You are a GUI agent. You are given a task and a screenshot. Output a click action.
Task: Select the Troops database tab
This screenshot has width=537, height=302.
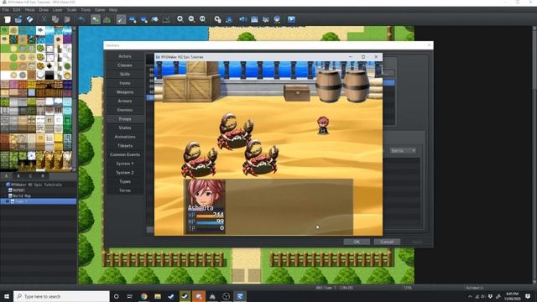coord(125,119)
